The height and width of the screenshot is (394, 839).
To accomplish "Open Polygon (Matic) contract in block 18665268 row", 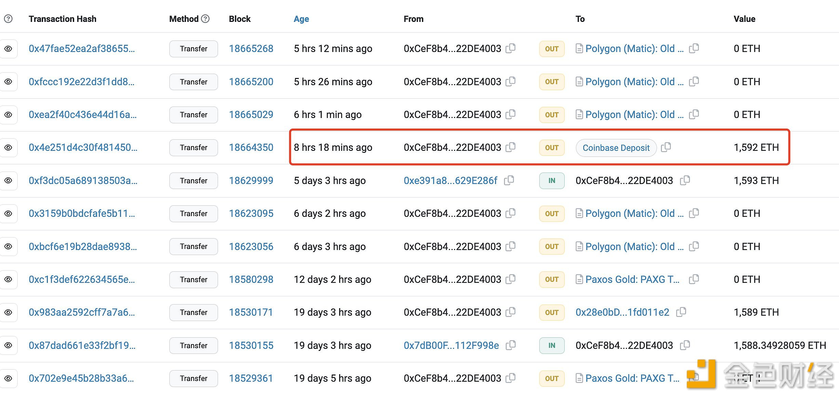I will pyautogui.click(x=634, y=49).
